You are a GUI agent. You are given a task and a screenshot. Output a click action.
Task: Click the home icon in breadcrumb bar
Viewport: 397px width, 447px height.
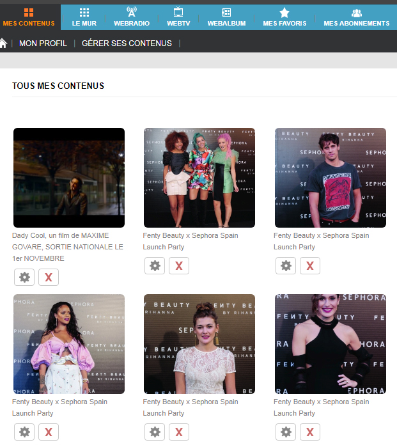3,43
